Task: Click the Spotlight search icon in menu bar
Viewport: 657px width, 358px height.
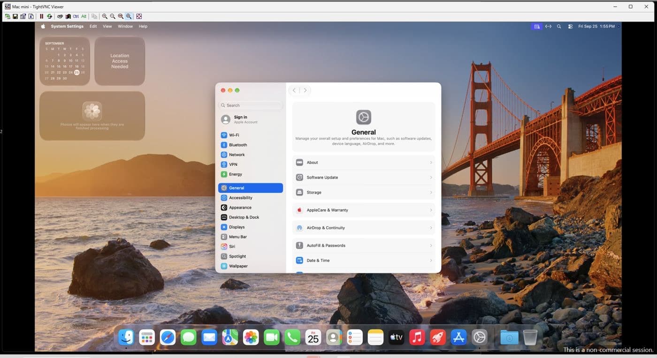Action: 559,26
